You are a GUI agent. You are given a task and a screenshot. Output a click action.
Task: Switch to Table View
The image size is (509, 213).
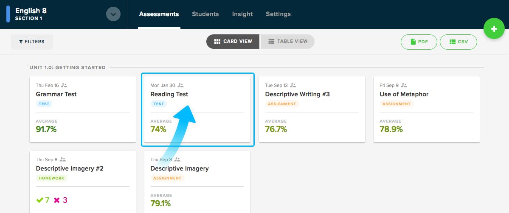(x=287, y=42)
